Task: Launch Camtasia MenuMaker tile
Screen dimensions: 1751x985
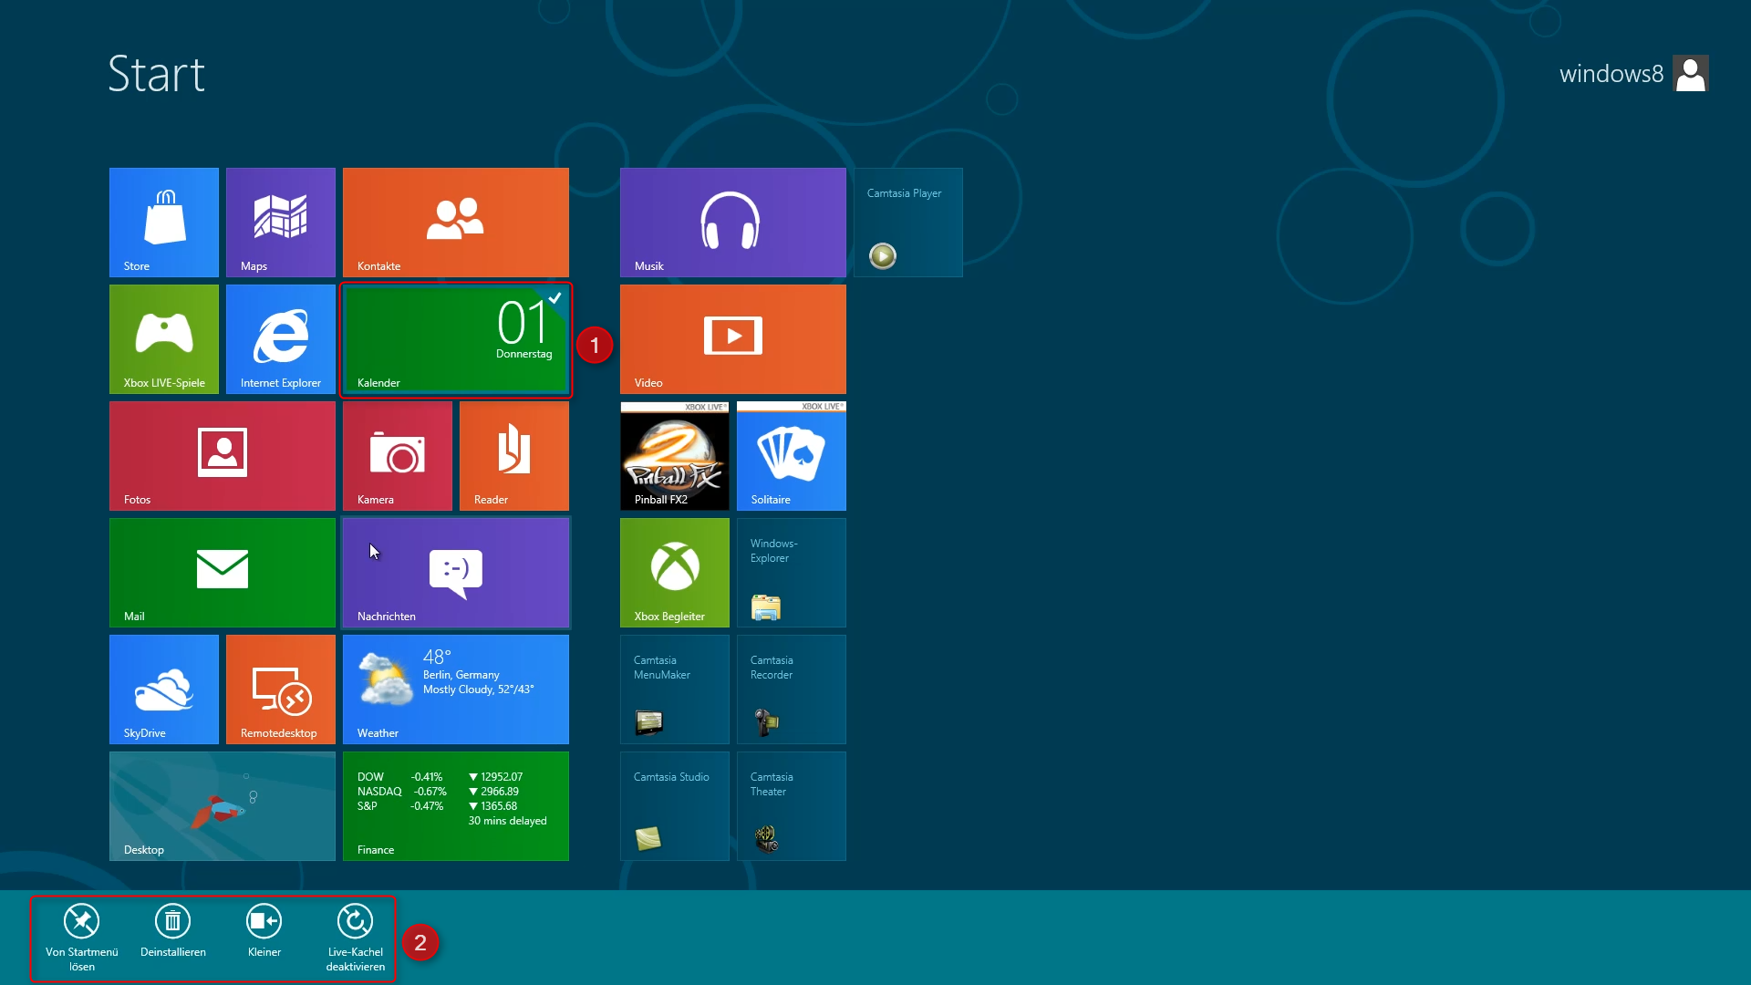Action: pyautogui.click(x=675, y=689)
